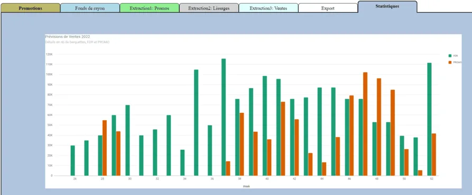Click the chart title Prévisions de Ventes 2022

pyautogui.click(x=68, y=36)
